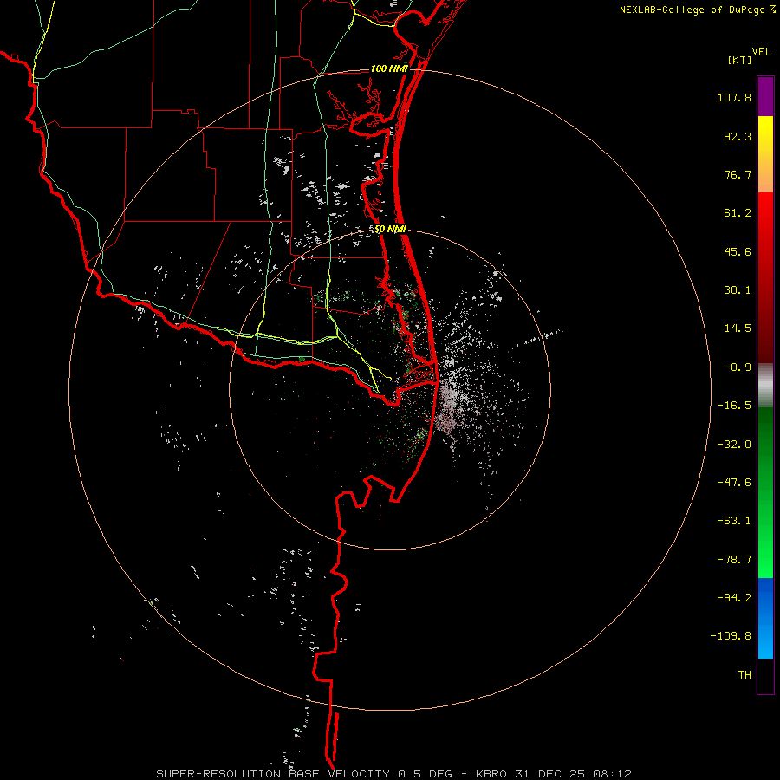Click the 30.1 velocity scale value
This screenshot has height=780, width=780.
point(738,290)
